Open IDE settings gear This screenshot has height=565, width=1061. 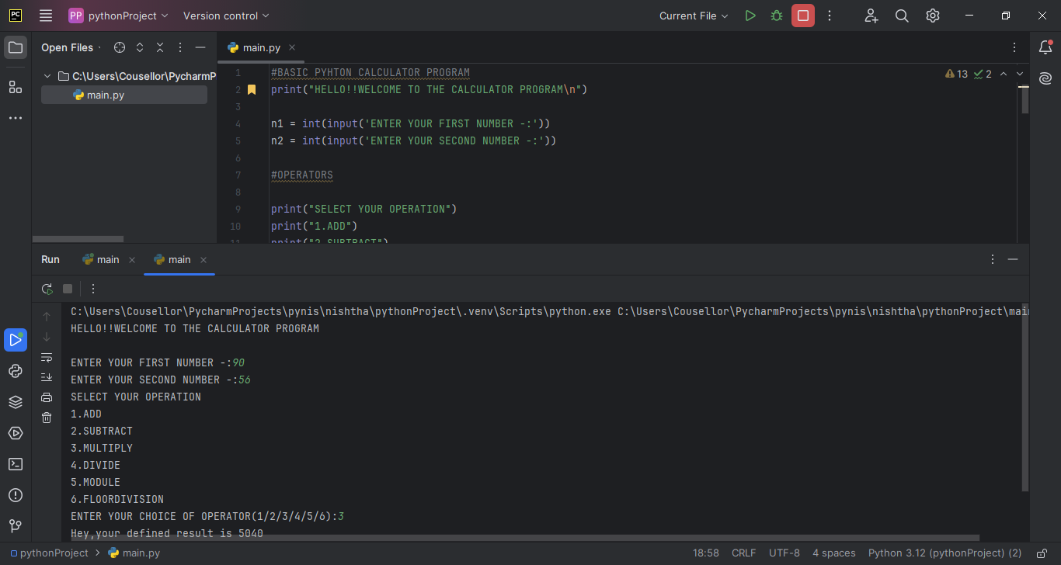click(x=933, y=16)
